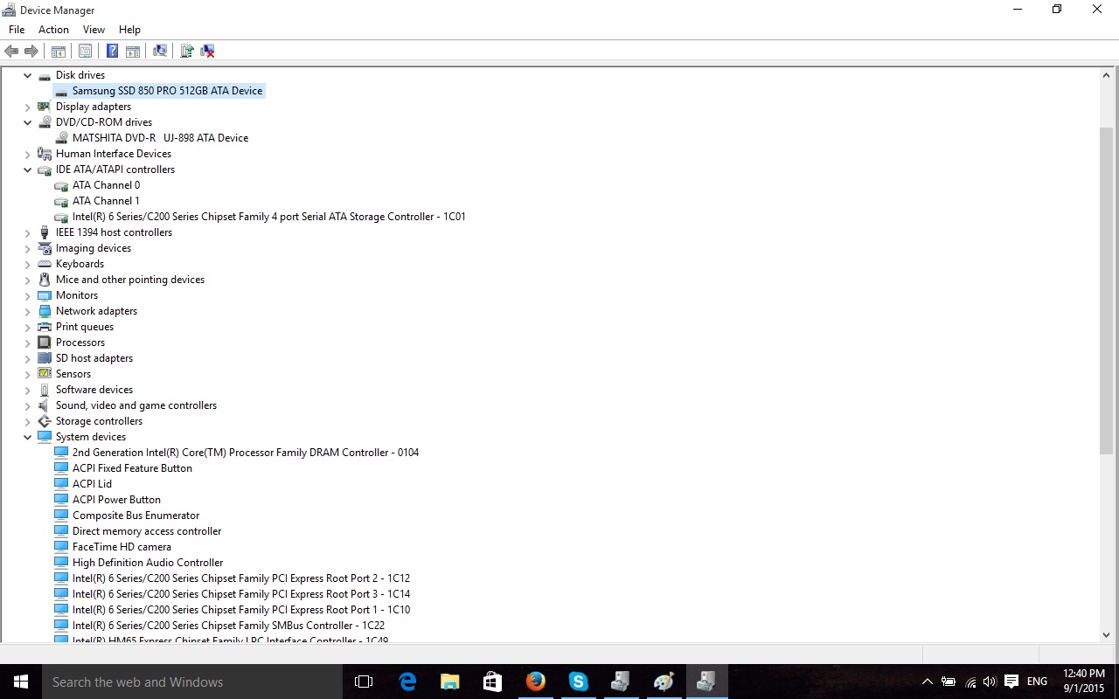The height and width of the screenshot is (699, 1119).
Task: Select ACPI Lid device
Action: click(92, 484)
